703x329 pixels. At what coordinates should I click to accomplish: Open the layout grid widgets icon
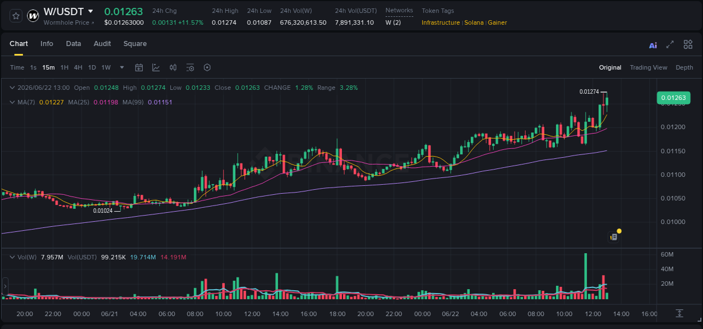coord(688,44)
